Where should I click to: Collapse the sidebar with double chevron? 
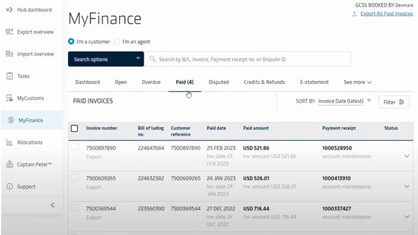[x=52, y=205]
